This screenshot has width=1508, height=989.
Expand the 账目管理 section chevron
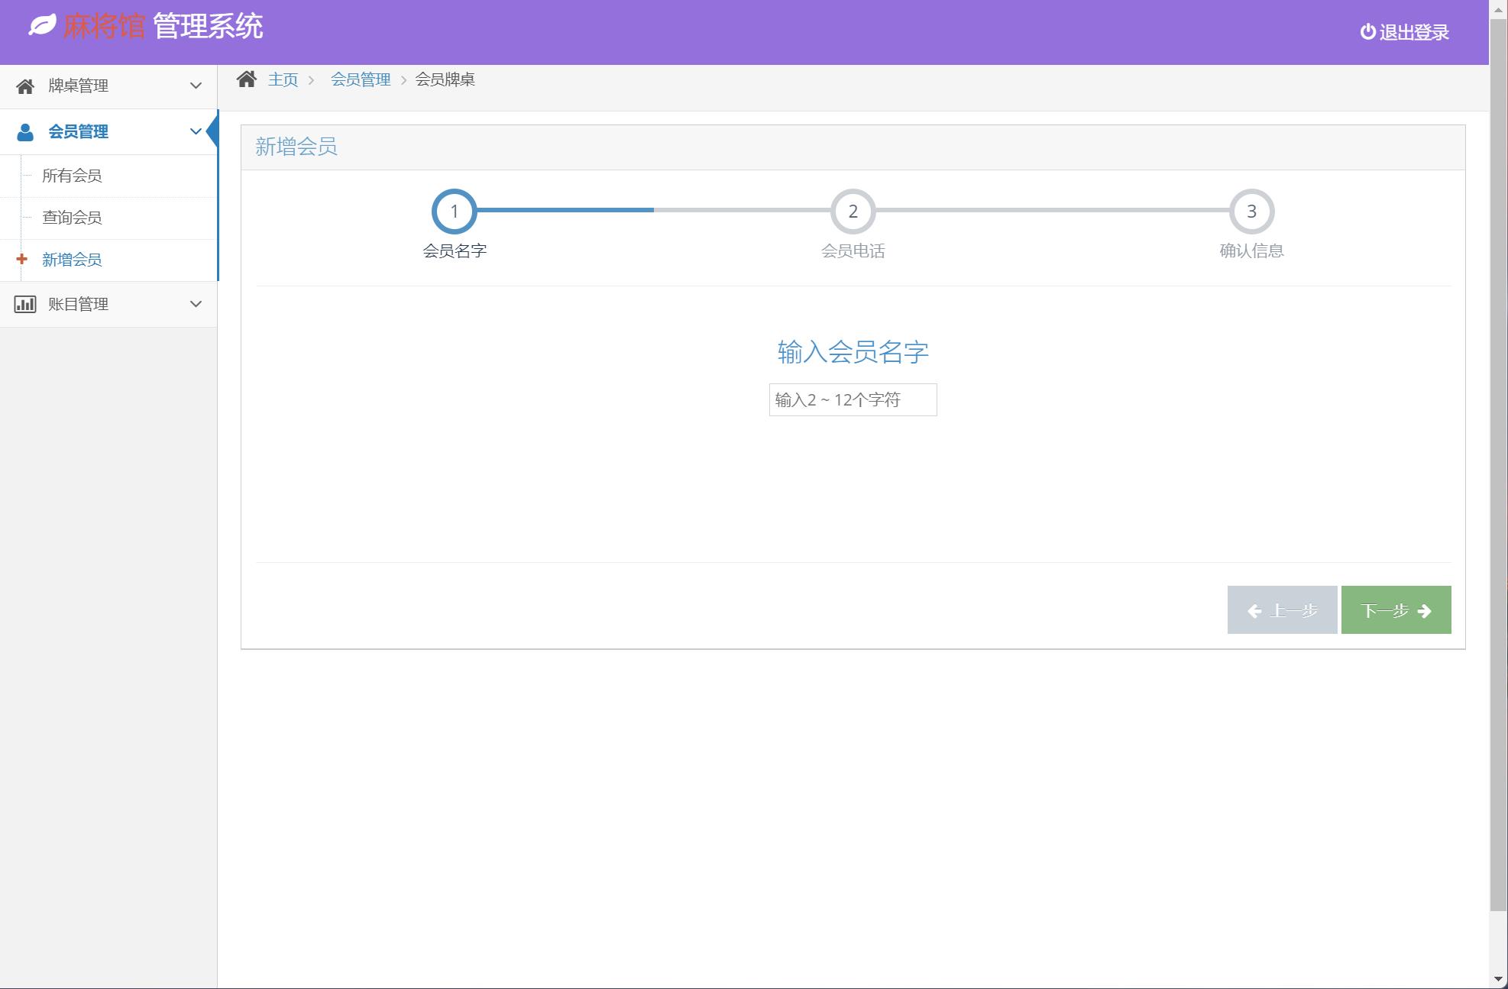tap(196, 304)
